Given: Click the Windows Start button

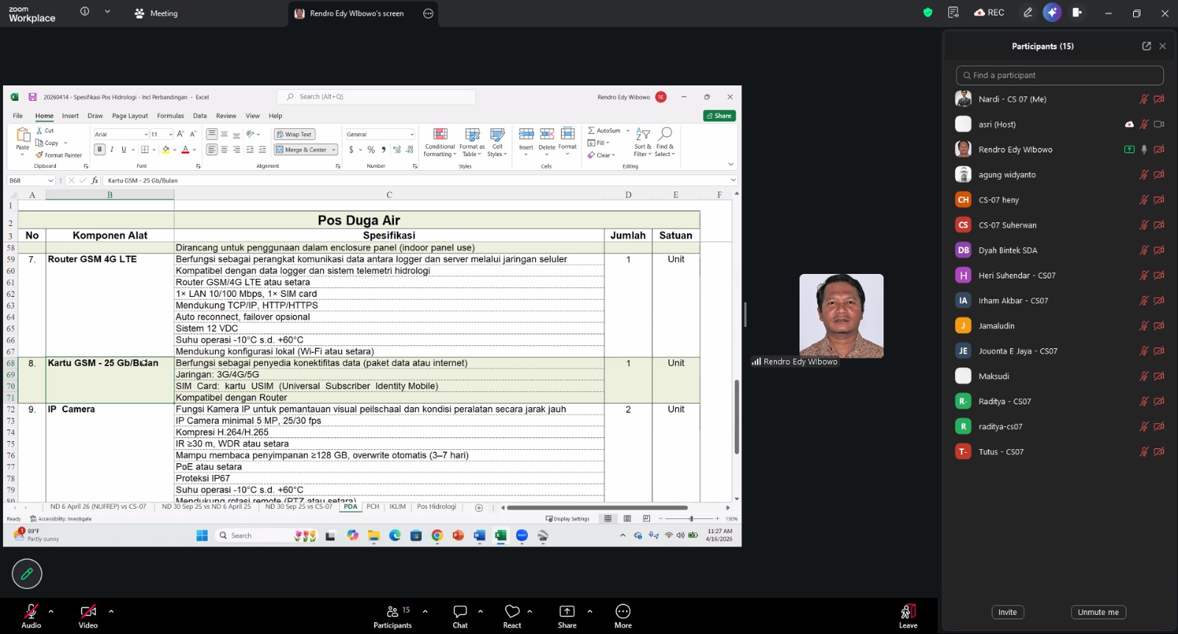Looking at the screenshot, I should (202, 535).
